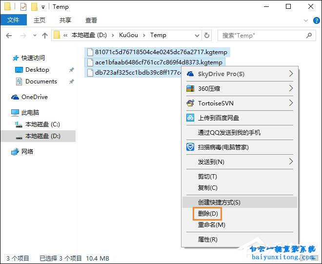Select OneDrive in the navigation pane
This screenshot has width=322, height=264.
[35, 97]
